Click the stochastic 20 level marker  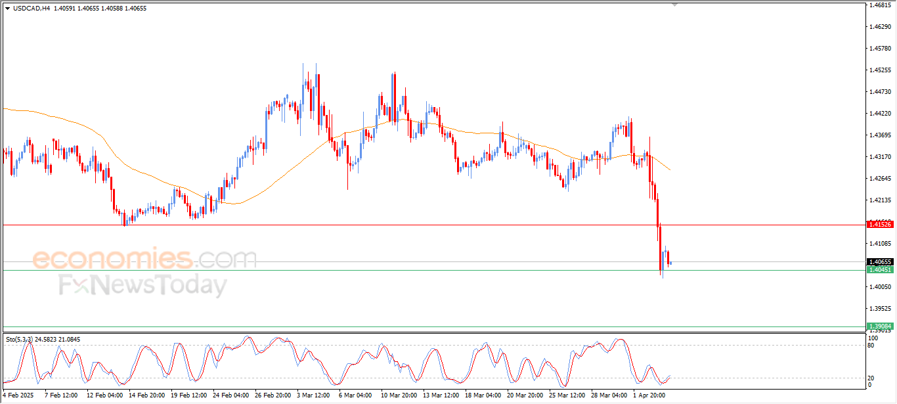pyautogui.click(x=871, y=378)
